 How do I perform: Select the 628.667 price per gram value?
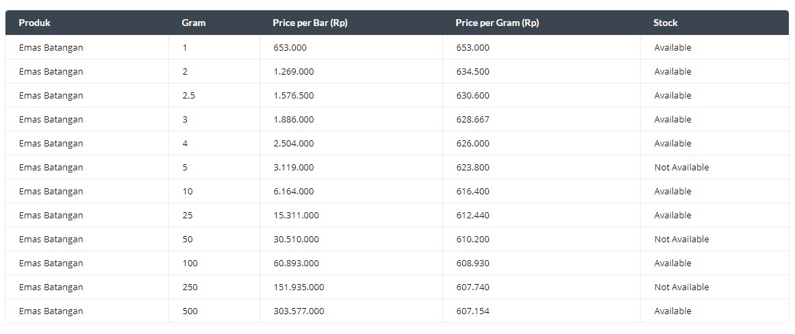click(472, 120)
